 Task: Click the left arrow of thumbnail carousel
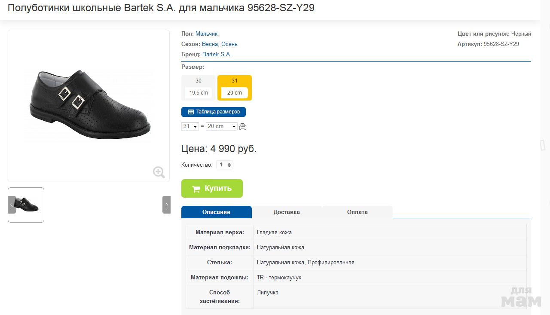(12, 205)
